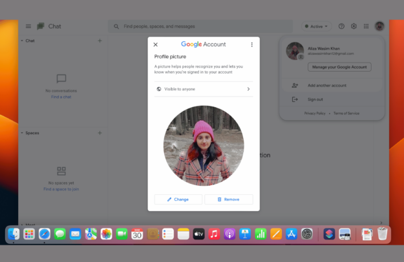Click the camera badge on account avatar

[x=301, y=57]
